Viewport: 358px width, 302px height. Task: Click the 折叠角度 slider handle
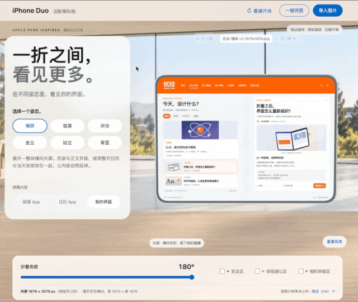pos(192,277)
